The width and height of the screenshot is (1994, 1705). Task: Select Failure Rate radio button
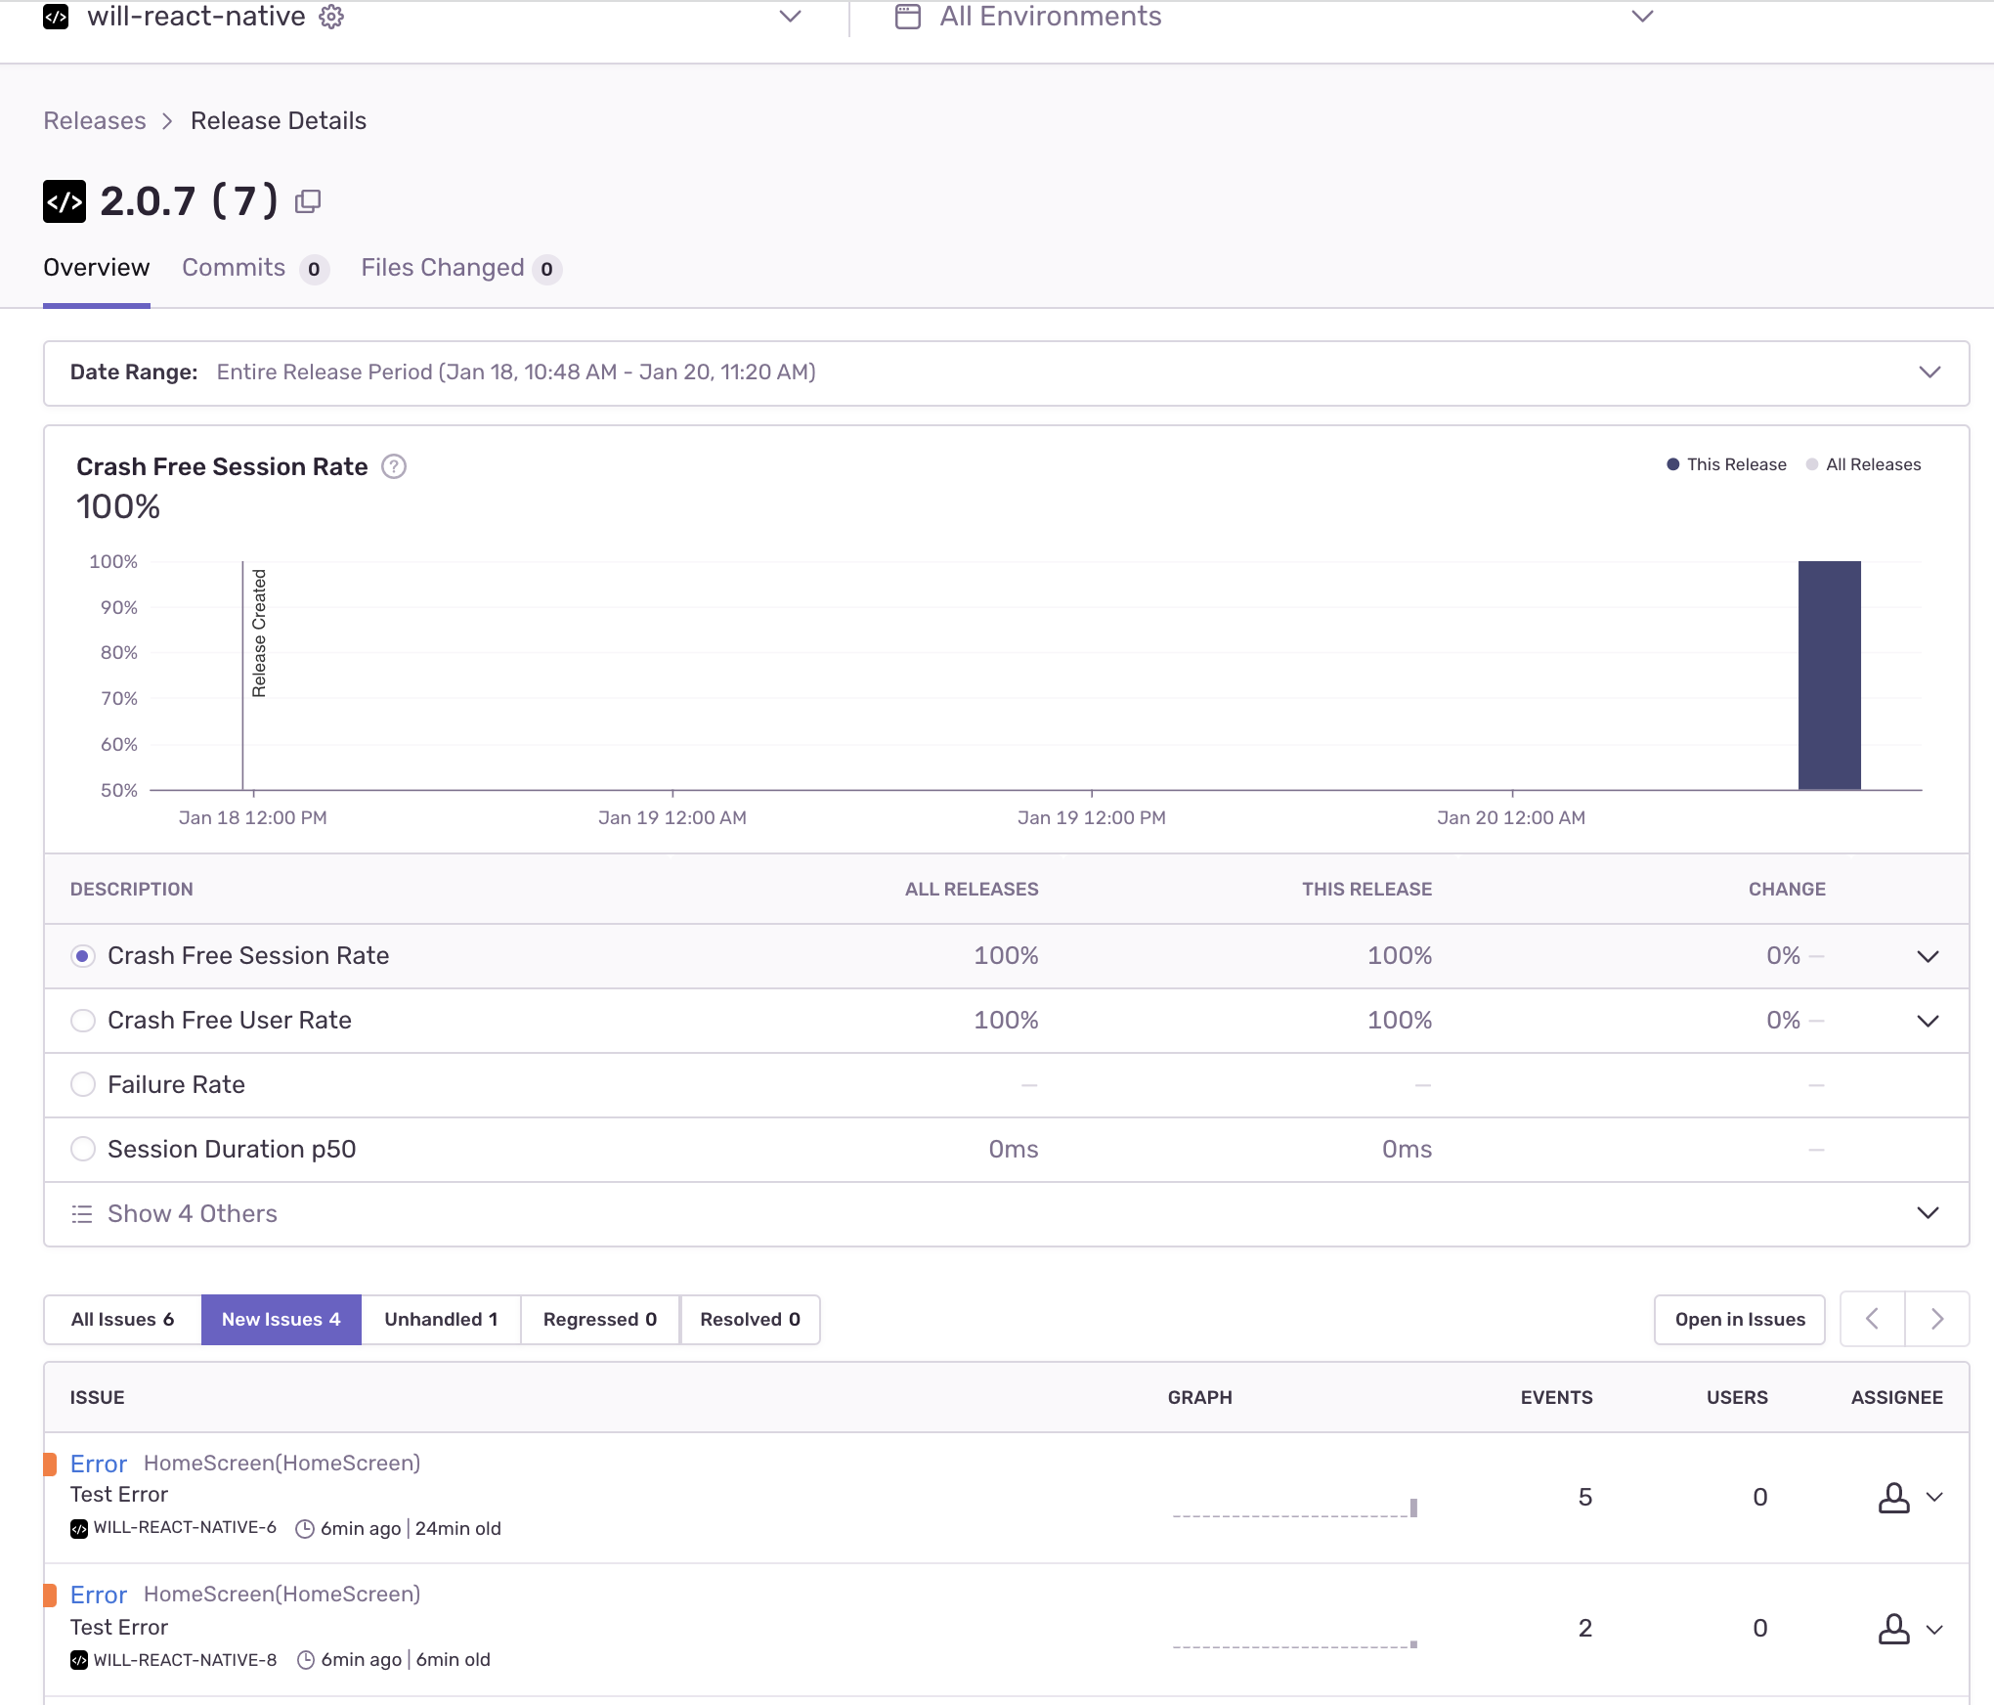click(83, 1085)
